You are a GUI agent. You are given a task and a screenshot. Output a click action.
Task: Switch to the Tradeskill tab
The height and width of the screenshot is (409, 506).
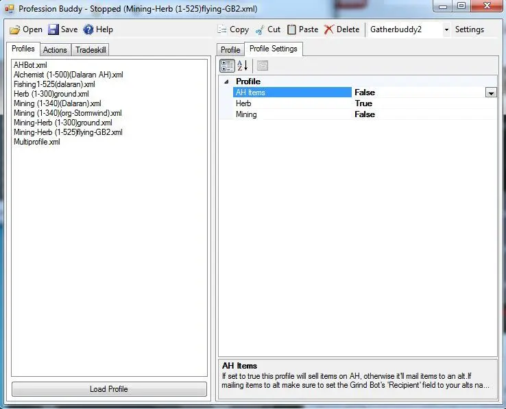[x=91, y=50]
